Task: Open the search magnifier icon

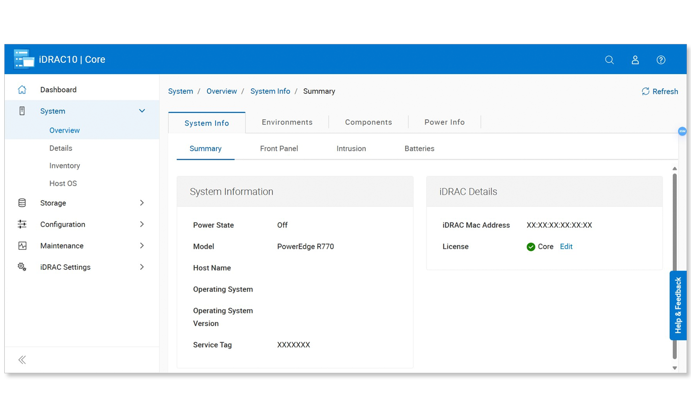Action: click(x=609, y=60)
